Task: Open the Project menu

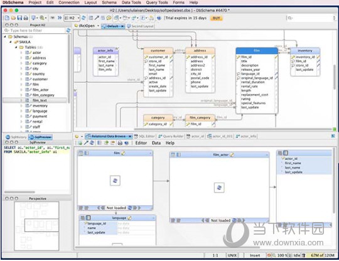Action: click(35, 3)
